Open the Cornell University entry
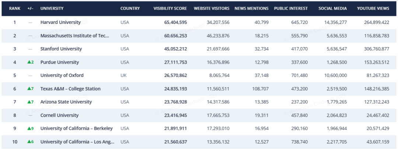Viewport: 398px width, 149px height. point(59,115)
